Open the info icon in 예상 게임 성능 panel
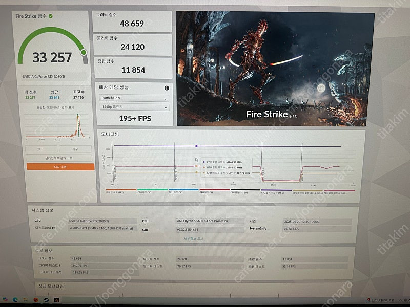This screenshot has width=410, height=307. (166, 88)
